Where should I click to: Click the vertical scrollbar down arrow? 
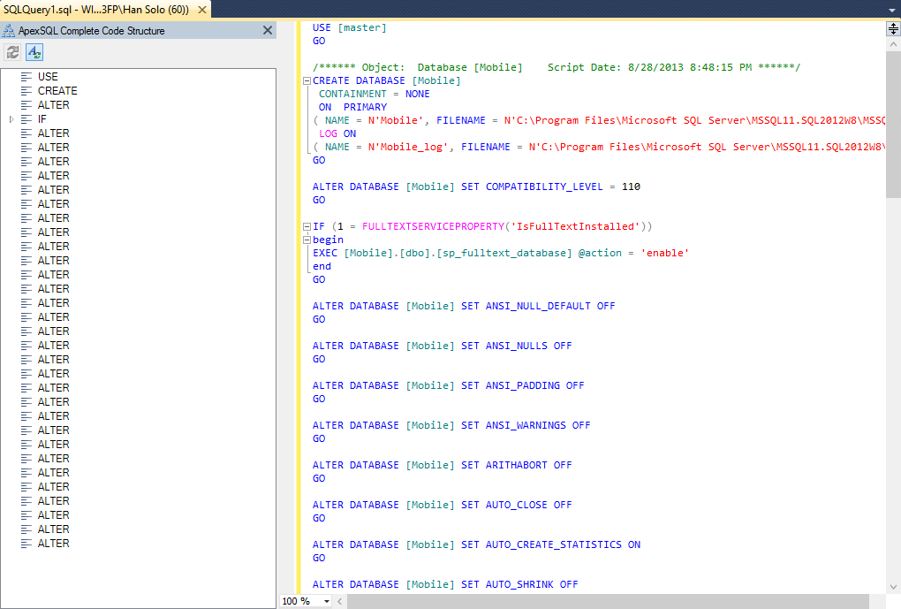(893, 586)
